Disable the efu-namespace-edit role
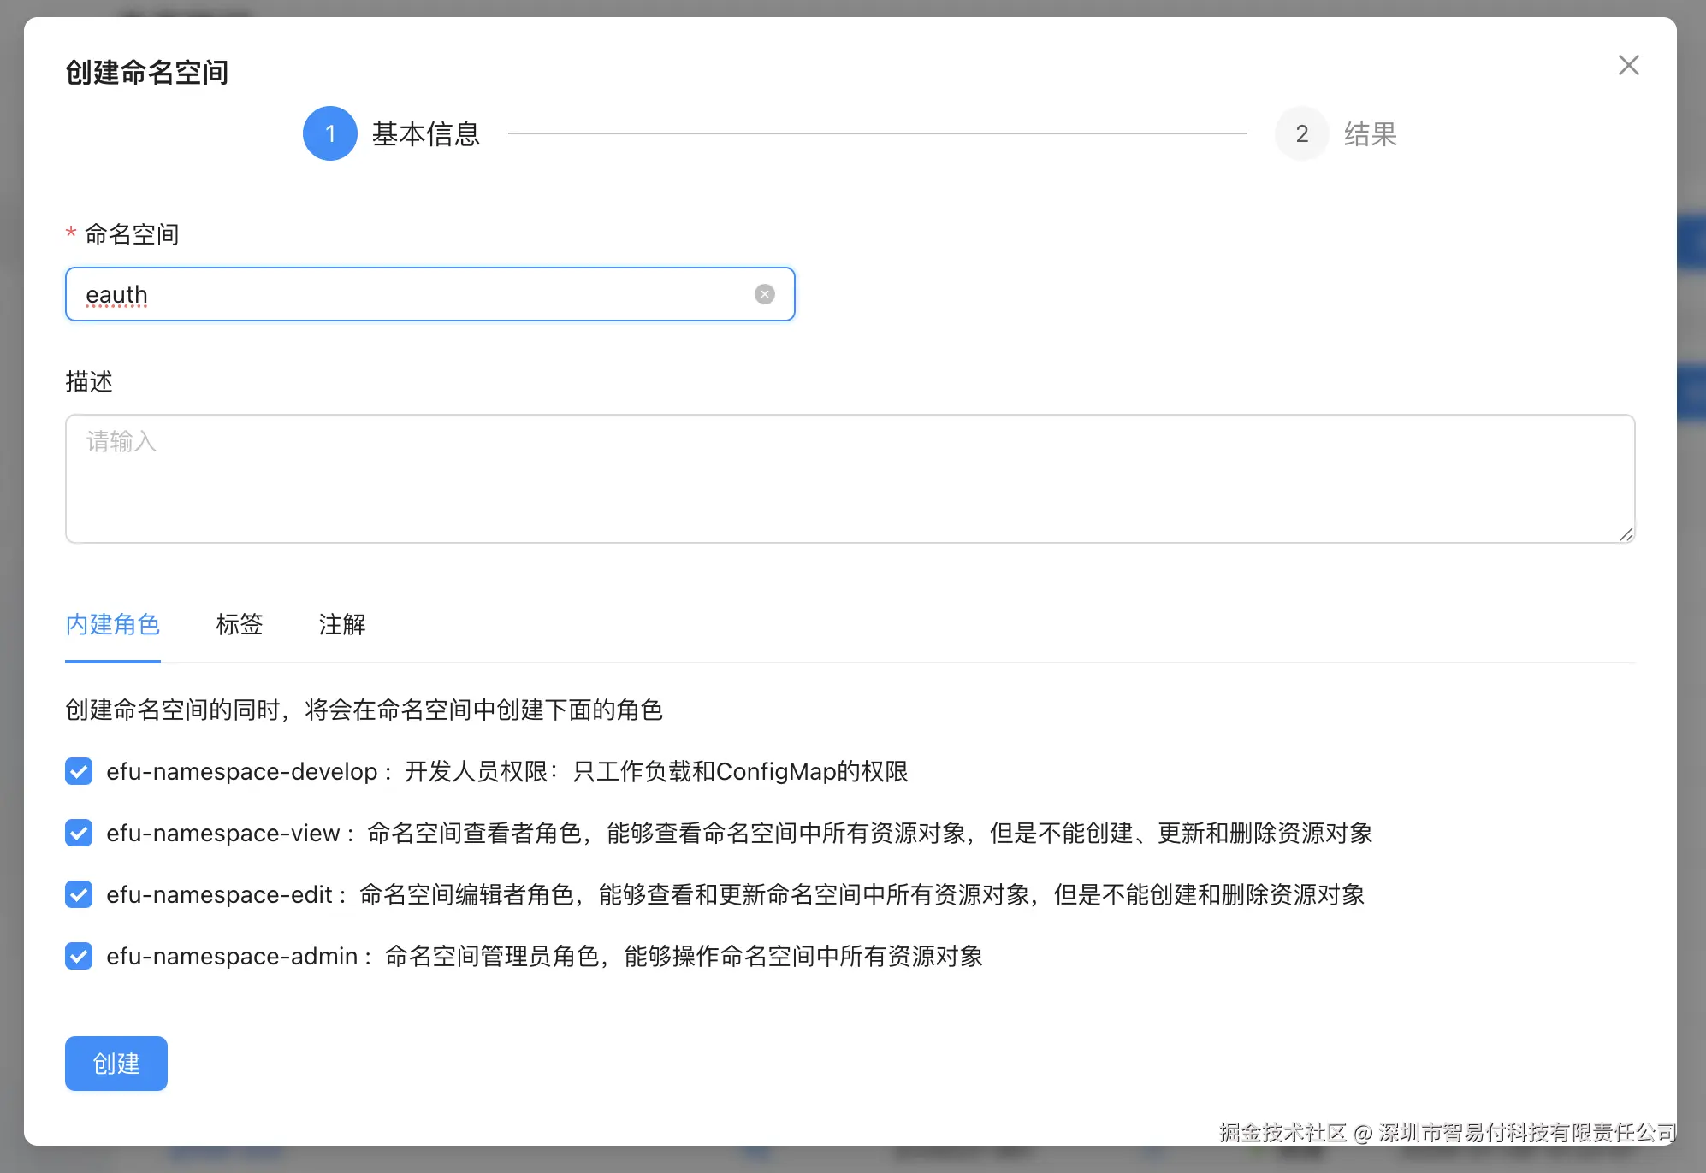The width and height of the screenshot is (1706, 1173). click(78, 895)
